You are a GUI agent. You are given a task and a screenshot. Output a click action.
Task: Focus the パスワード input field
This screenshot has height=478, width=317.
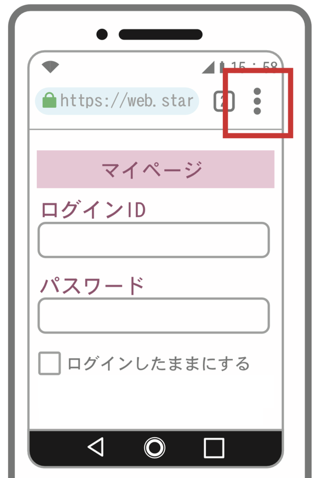coord(154,316)
